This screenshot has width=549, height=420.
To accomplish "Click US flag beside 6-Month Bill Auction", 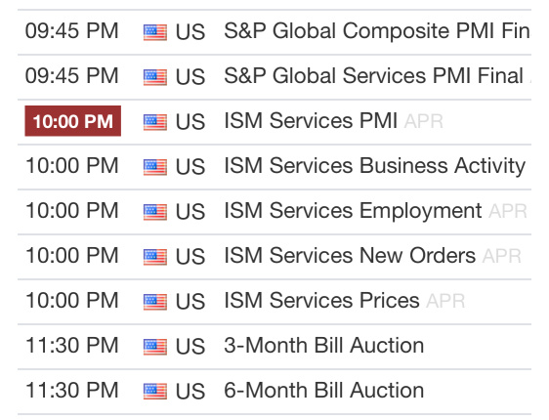I will pos(154,392).
